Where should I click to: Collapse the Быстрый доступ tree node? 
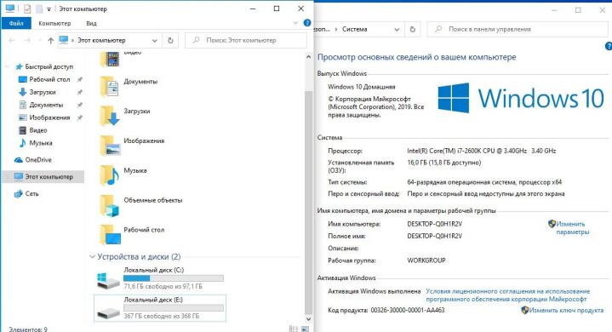click(7, 66)
